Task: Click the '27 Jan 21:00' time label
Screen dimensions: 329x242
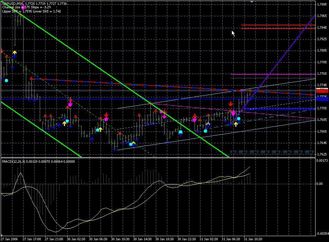Action: 54,239
